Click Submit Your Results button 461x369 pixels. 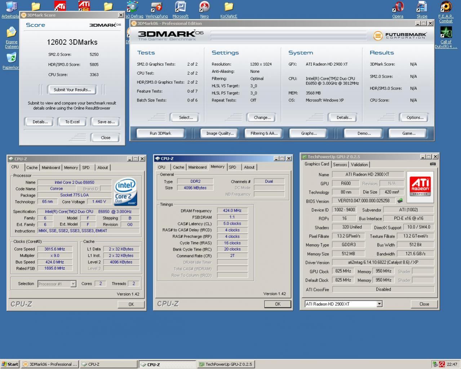72,90
